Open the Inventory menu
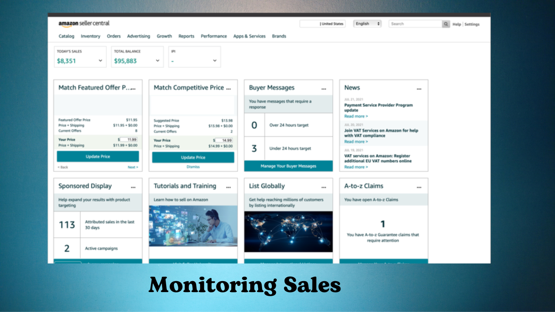 point(91,36)
